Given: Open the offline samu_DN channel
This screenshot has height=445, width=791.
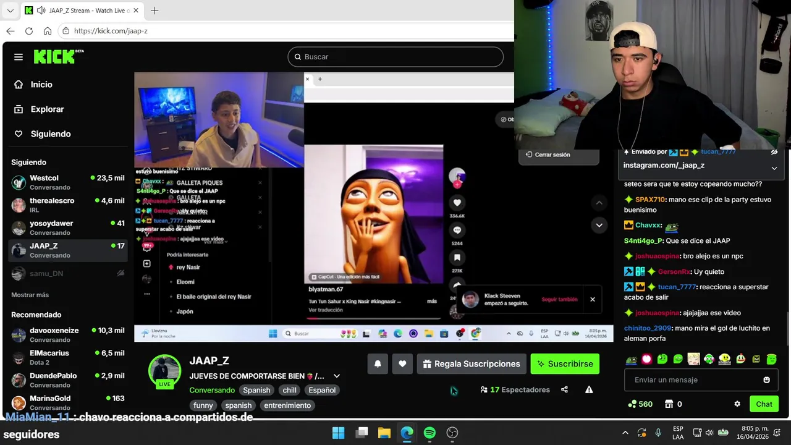Looking at the screenshot, I should click(x=68, y=273).
